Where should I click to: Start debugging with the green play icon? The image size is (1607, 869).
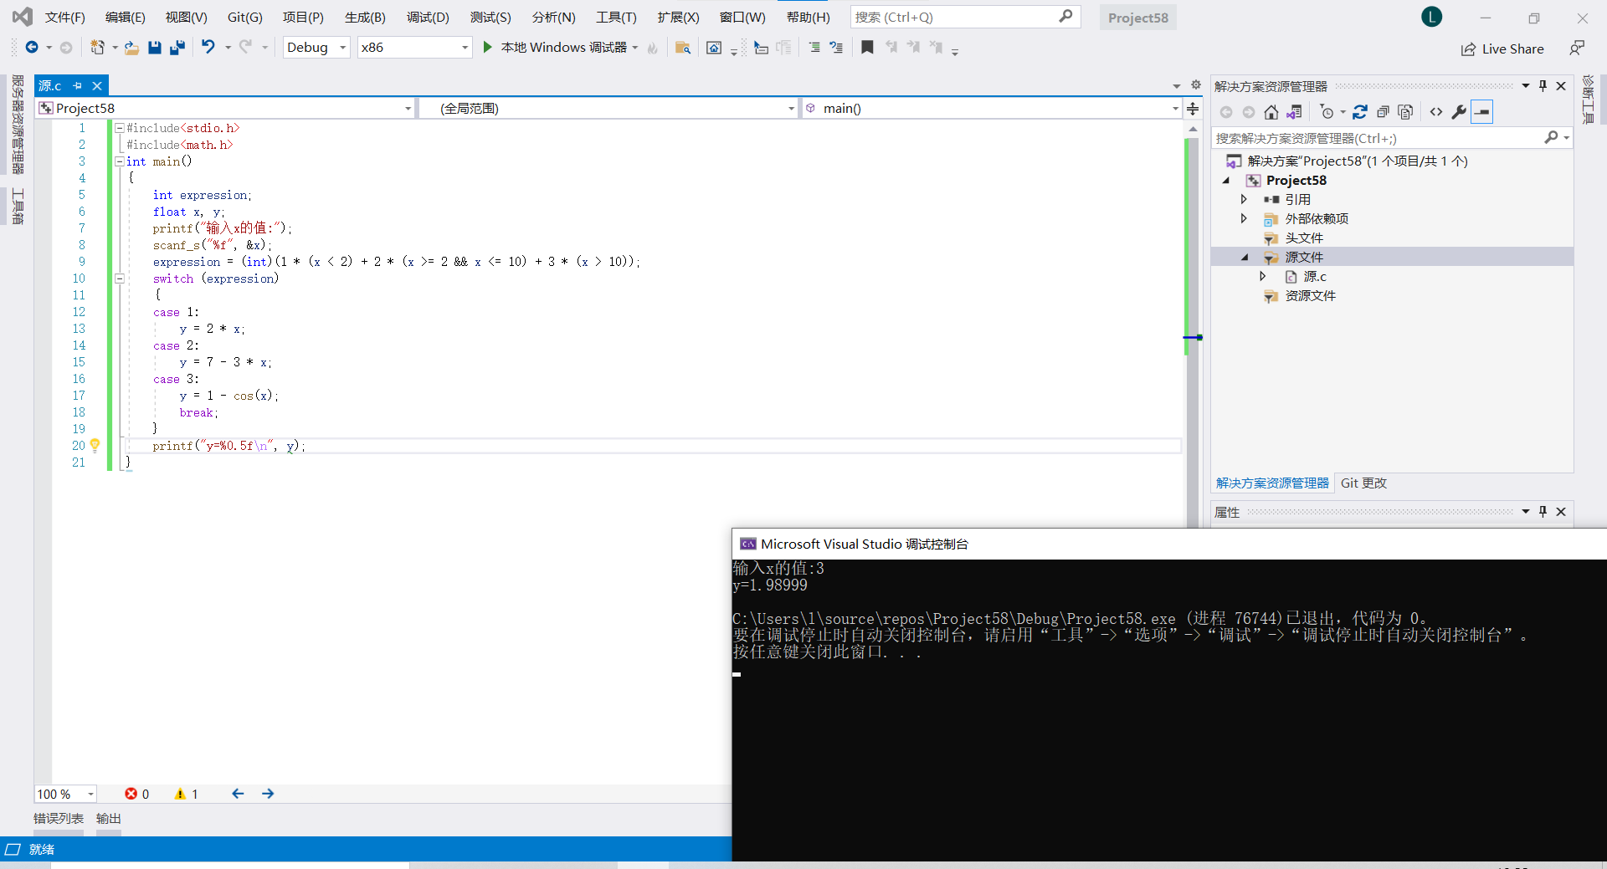[487, 48]
